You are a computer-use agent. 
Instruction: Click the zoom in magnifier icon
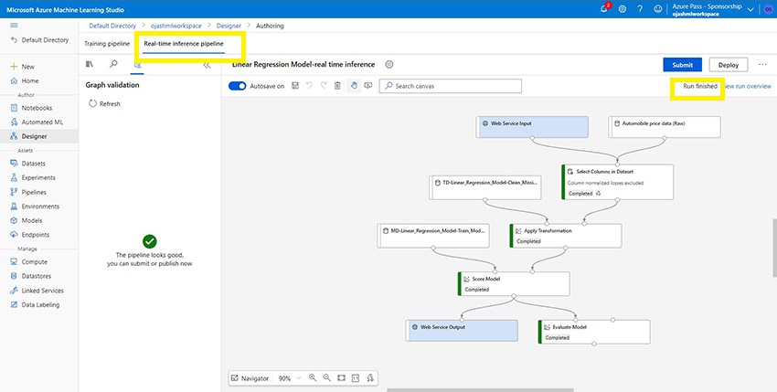313,377
